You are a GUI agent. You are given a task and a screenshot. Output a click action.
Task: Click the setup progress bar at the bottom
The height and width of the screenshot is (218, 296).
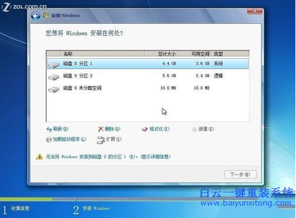tap(129, 199)
